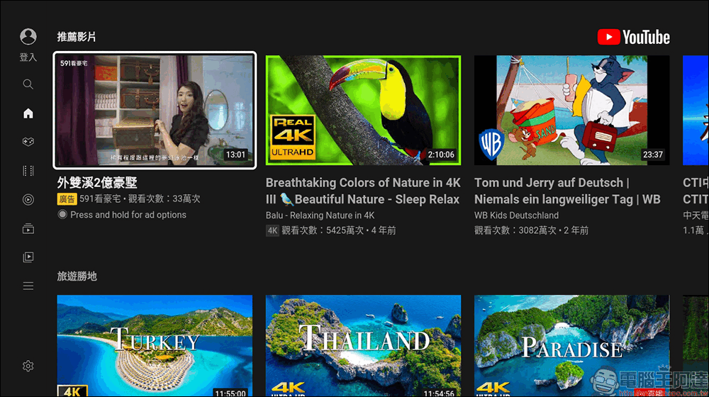The width and height of the screenshot is (709, 397).
Task: Open the library play-square icon
Action: point(28,257)
